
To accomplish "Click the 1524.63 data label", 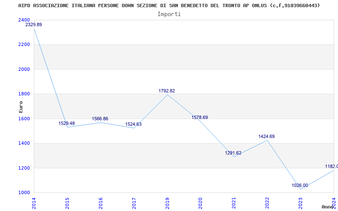I will click(134, 124).
